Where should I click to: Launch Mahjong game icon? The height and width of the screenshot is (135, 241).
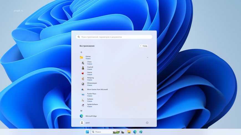[83, 79]
